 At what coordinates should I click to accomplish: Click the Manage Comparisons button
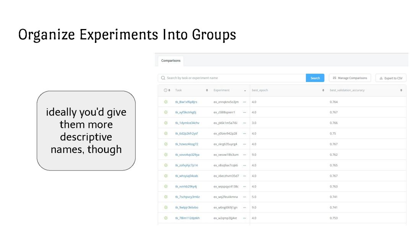pyautogui.click(x=350, y=78)
